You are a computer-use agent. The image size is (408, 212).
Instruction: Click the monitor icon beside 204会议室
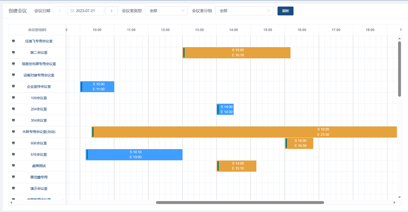13,109
